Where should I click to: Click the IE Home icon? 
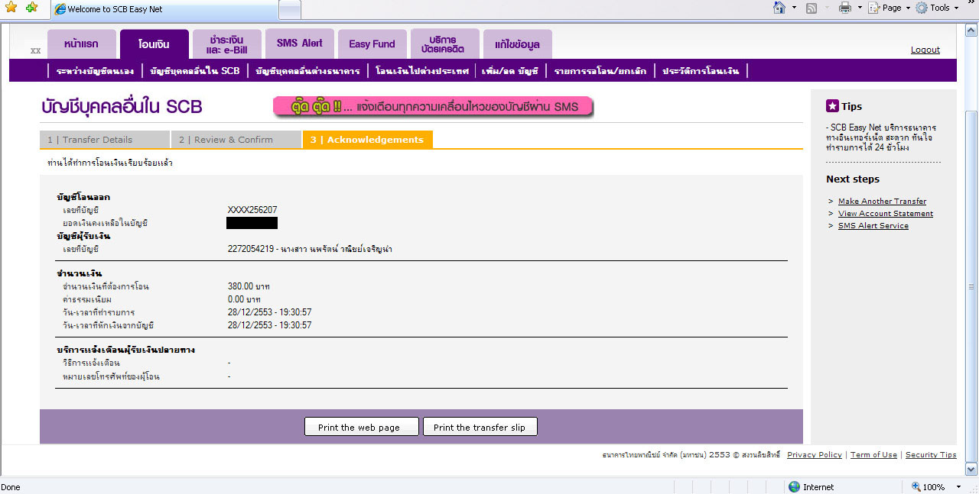tap(779, 8)
